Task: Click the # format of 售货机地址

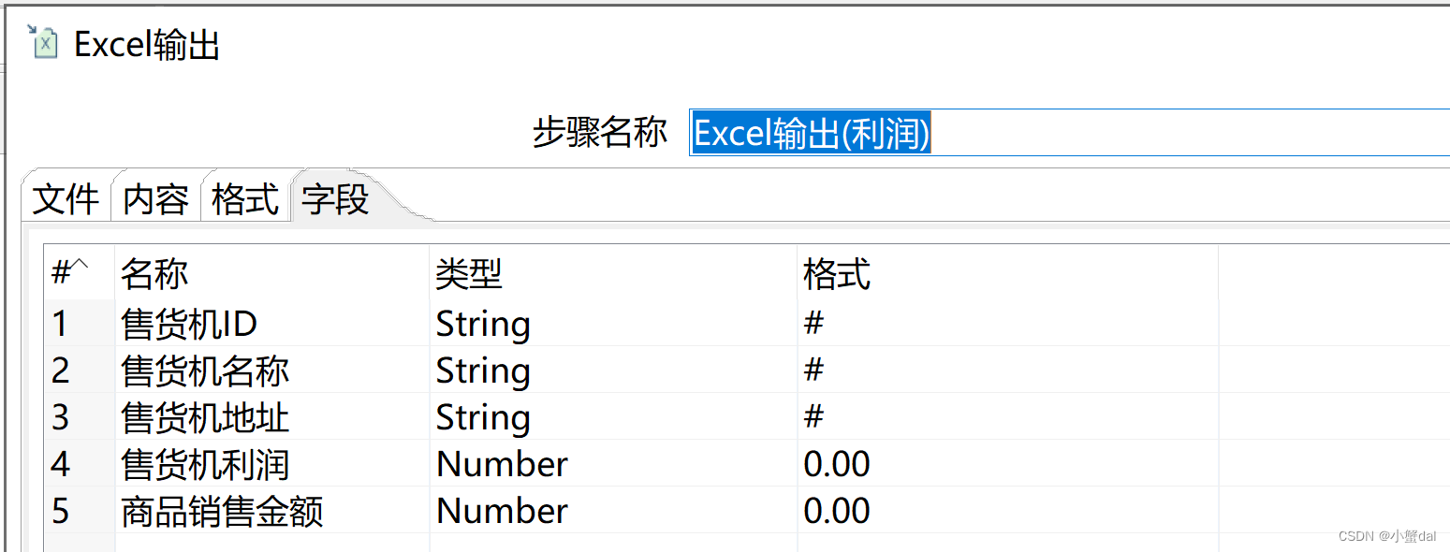Action: [1007, 417]
